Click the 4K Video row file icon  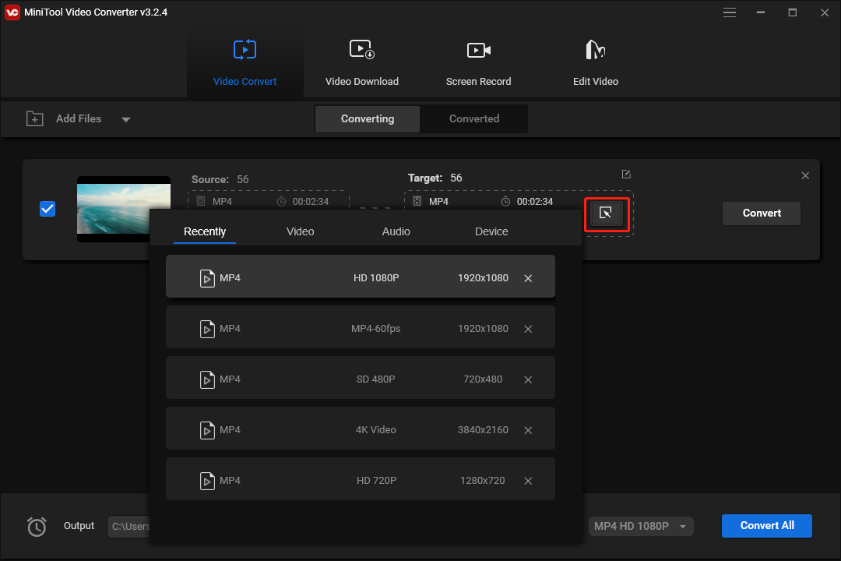[207, 430]
